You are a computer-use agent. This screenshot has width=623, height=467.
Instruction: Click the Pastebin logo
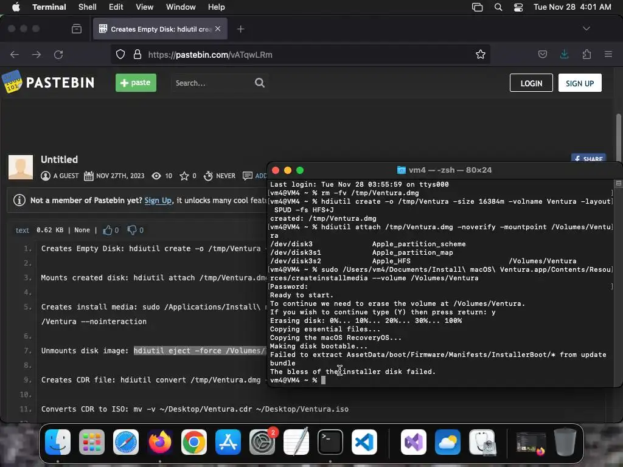[48, 82]
